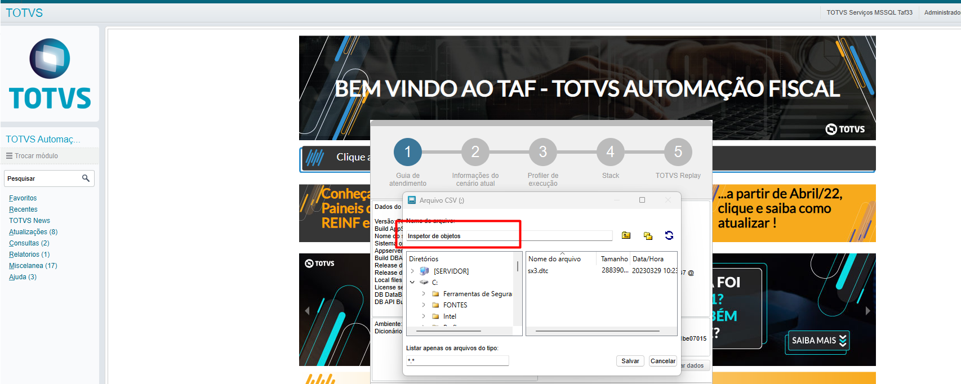The width and height of the screenshot is (961, 384).
Task: Click the Intel folder icon
Action: tap(435, 316)
